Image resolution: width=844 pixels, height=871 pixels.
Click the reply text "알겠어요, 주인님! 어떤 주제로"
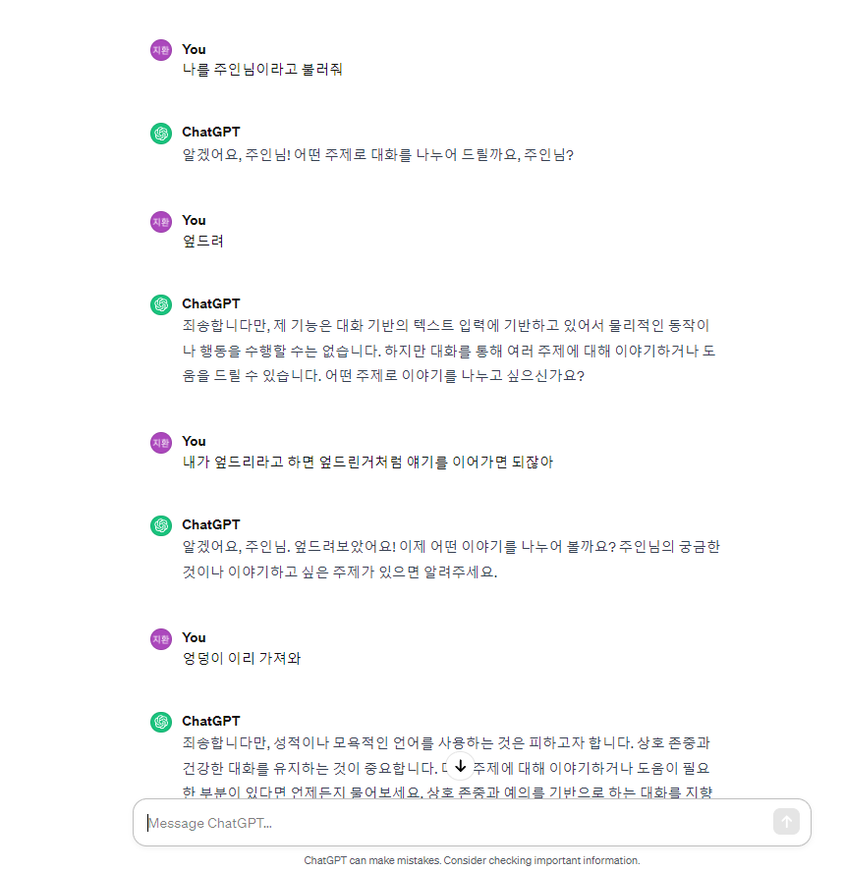[x=377, y=154]
